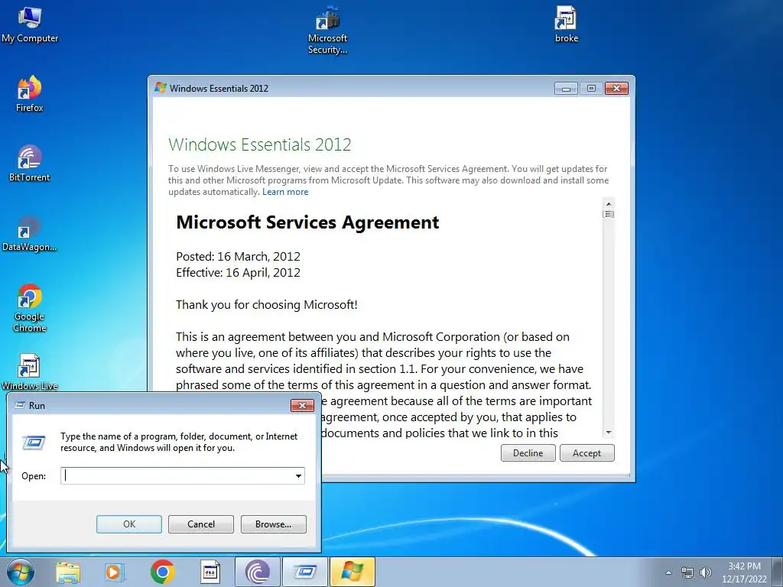Open the taskbar clock and date

744,572
